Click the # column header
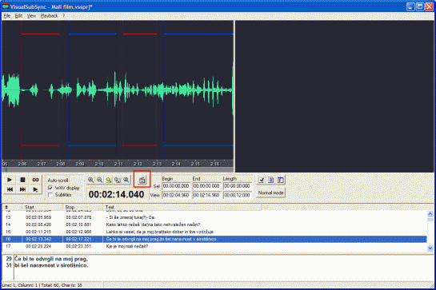436x290 pixels. [12, 207]
